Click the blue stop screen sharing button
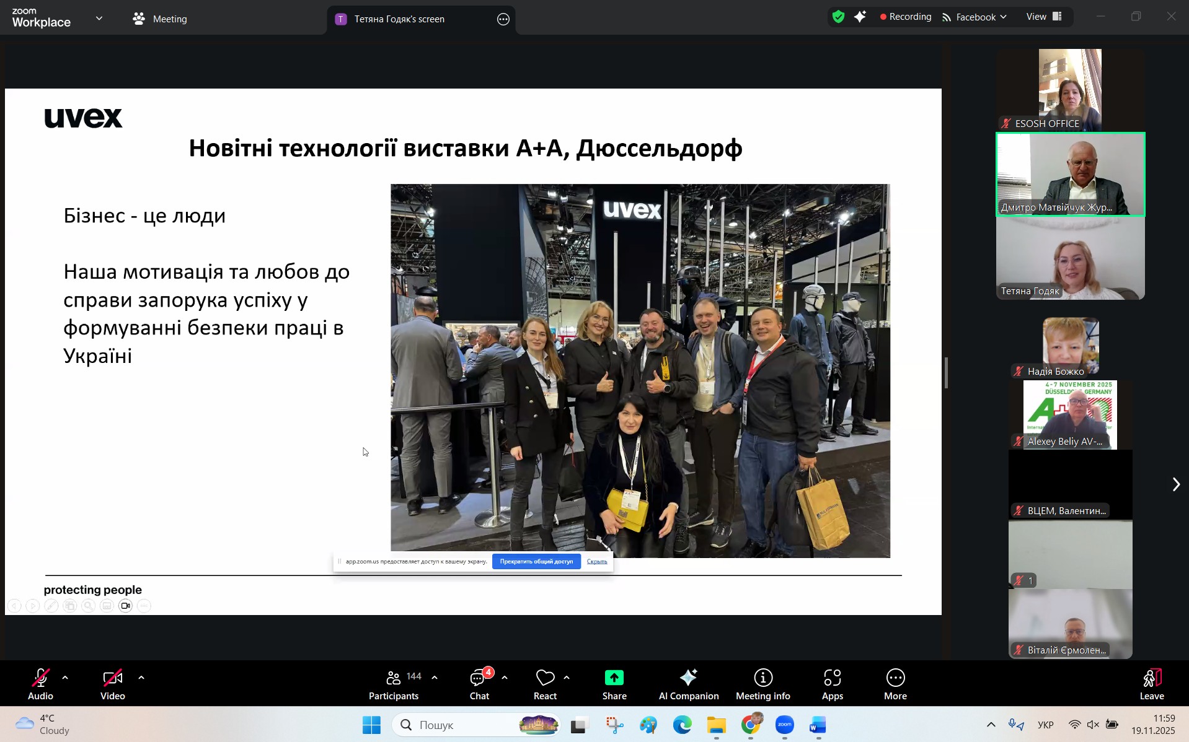This screenshot has width=1189, height=742. click(536, 562)
